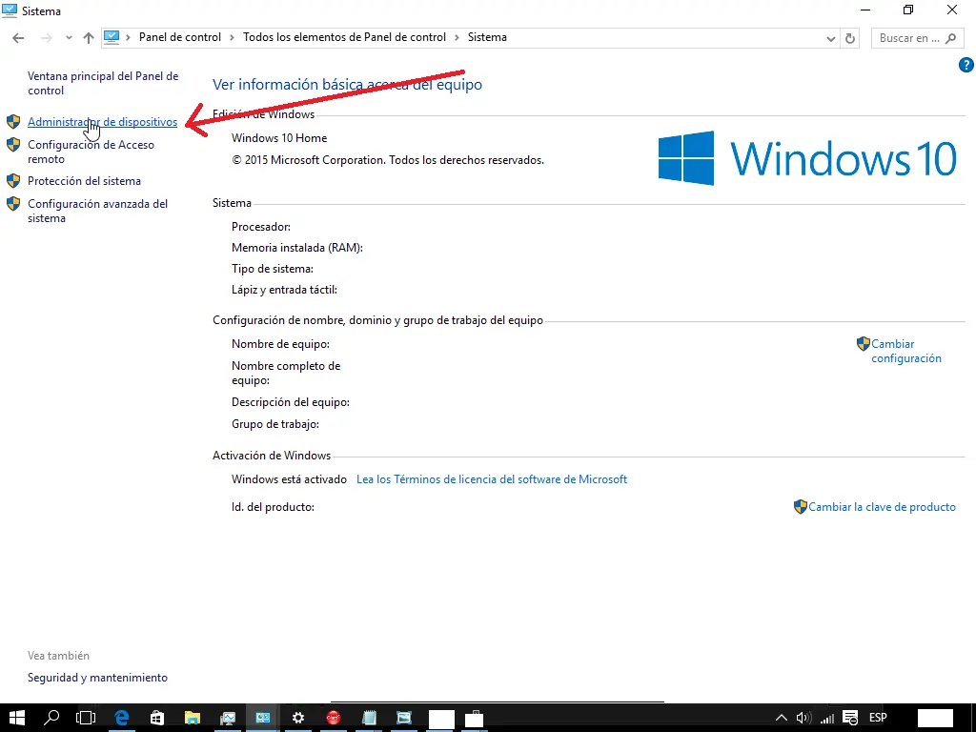The image size is (976, 732).
Task: Select Panel de control breadcrumb
Action: 180,37
